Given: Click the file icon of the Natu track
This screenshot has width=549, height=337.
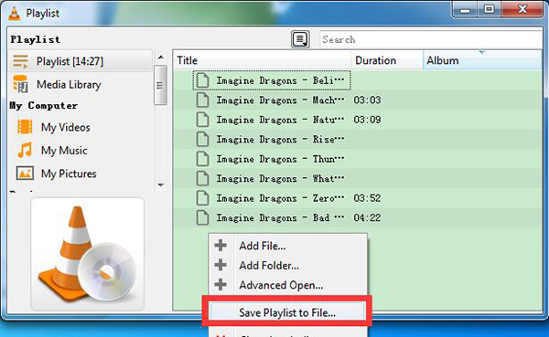Looking at the screenshot, I should (x=202, y=120).
